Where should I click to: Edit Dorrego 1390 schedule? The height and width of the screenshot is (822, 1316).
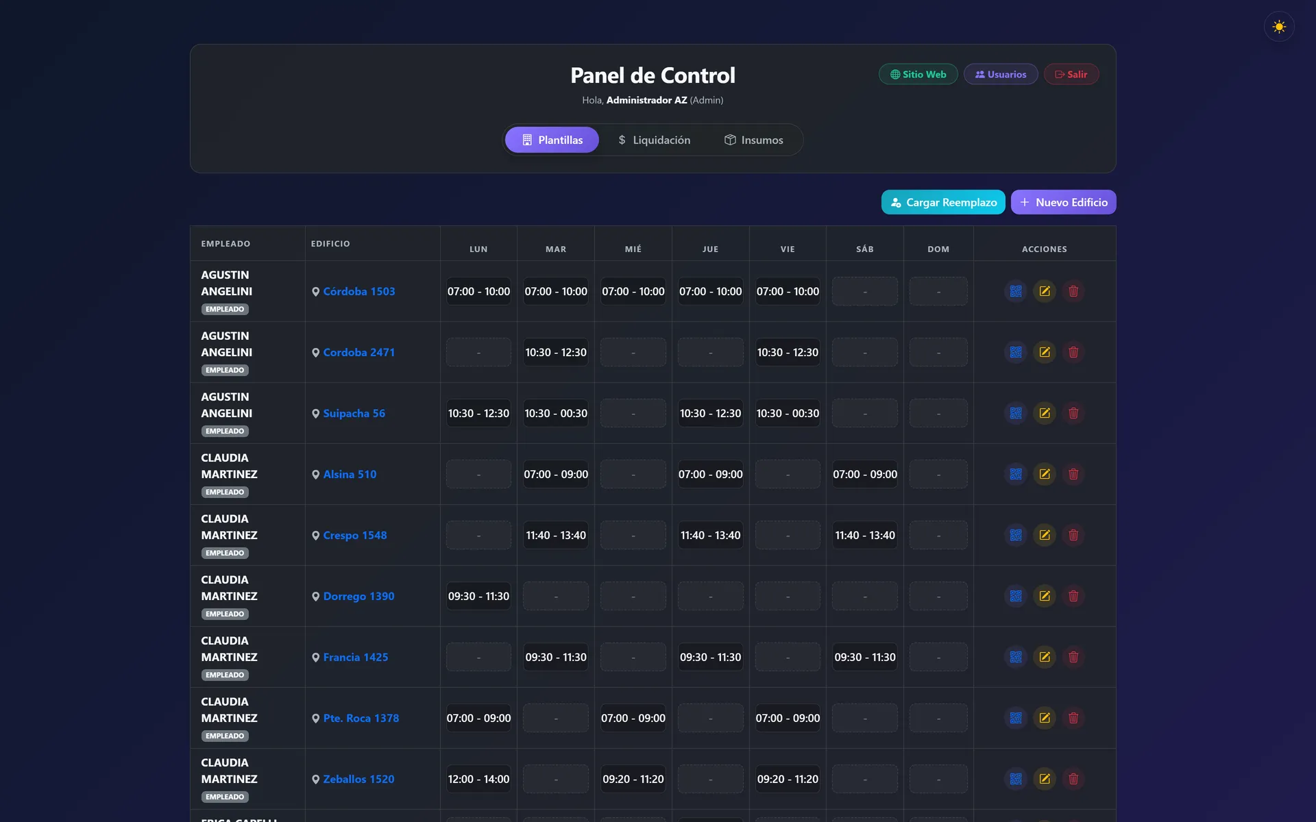(x=1045, y=596)
